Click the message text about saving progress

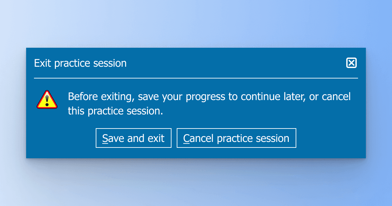[209, 103]
